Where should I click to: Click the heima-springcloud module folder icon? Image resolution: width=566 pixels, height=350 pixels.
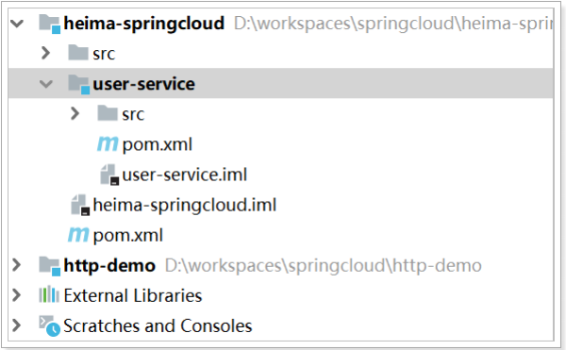(49, 24)
